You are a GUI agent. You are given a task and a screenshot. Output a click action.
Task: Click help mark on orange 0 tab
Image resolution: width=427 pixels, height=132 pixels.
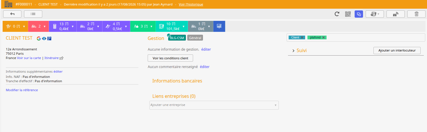coord(18,26)
